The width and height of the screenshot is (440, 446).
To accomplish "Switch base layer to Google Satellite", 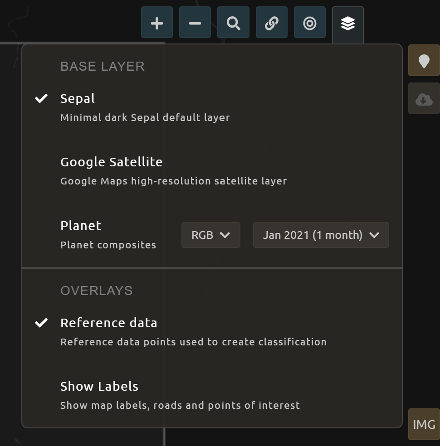I will [x=111, y=162].
